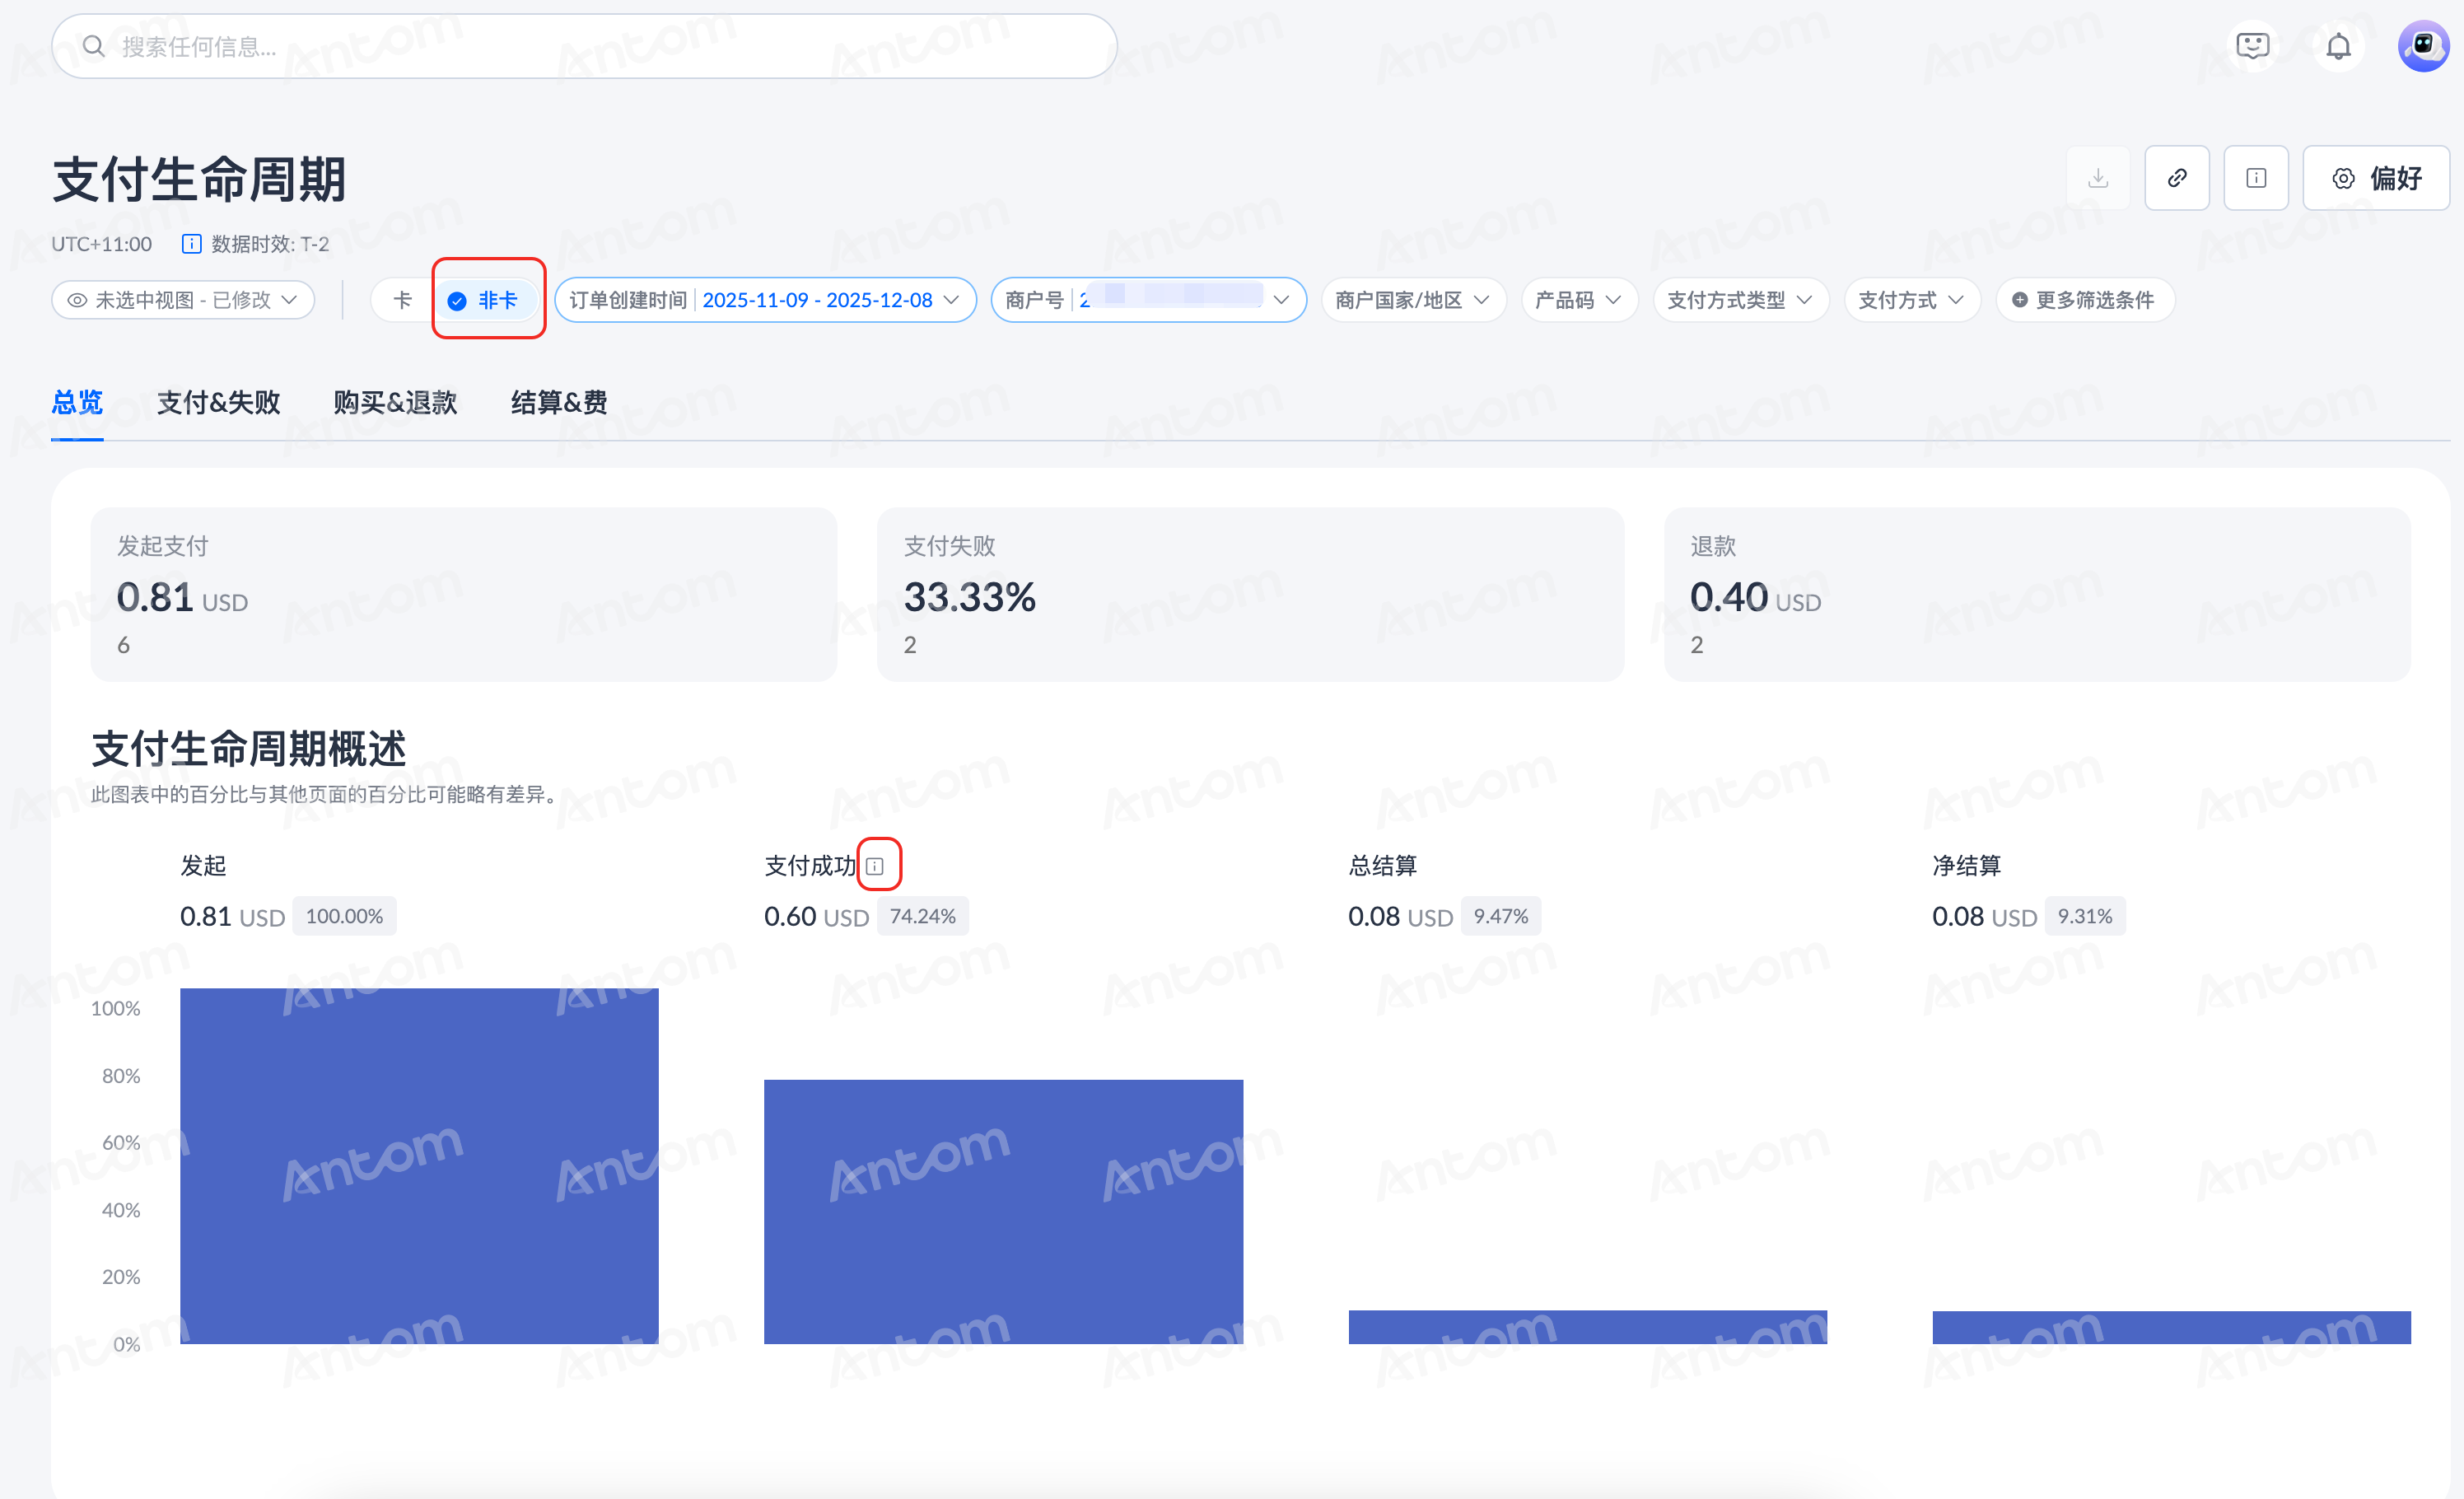Click the 9.47% percentage badge

coord(1500,916)
